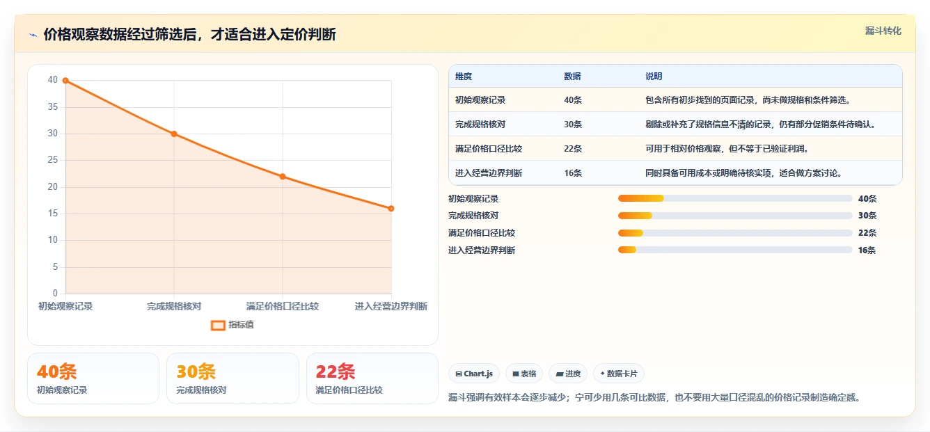Image resolution: width=930 pixels, height=432 pixels.
Task: Click the 初始观察记录 x-axis label
Action: (65, 306)
